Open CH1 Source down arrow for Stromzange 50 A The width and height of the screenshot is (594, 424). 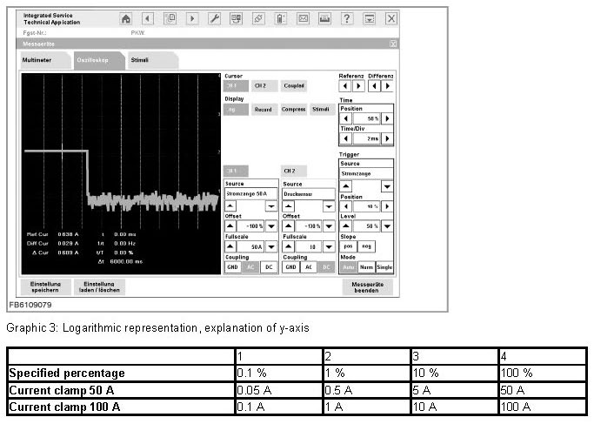click(x=270, y=206)
